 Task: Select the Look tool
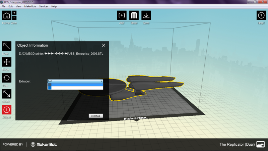[7, 46]
